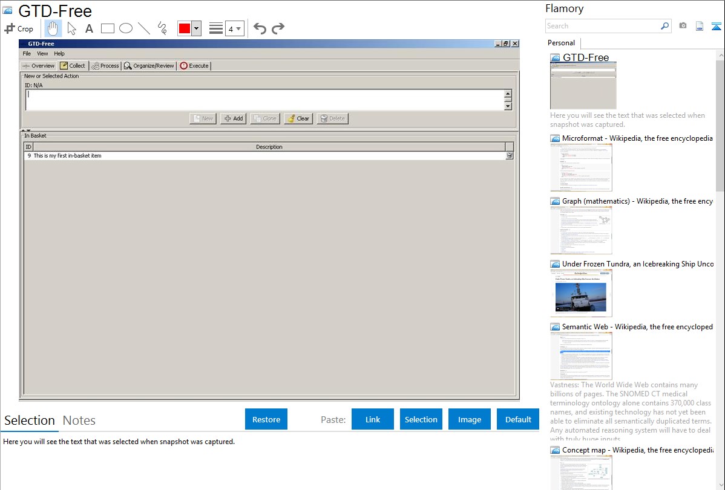Click the Flamory search magnifier icon
725x490 pixels.
coord(664,26)
